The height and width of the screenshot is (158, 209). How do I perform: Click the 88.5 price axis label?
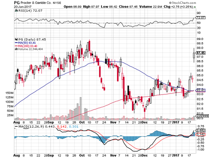(x=200, y=44)
